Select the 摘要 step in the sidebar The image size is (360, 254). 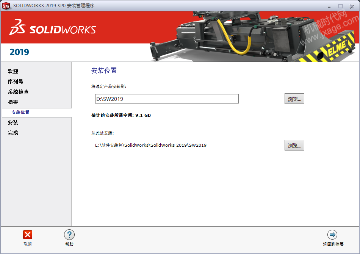(x=13, y=102)
